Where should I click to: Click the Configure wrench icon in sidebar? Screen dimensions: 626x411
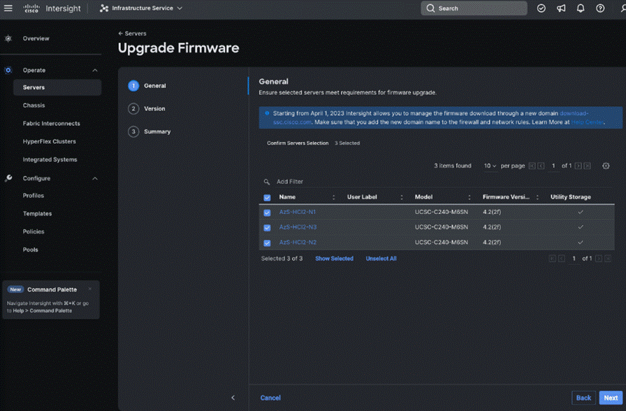(x=8, y=178)
